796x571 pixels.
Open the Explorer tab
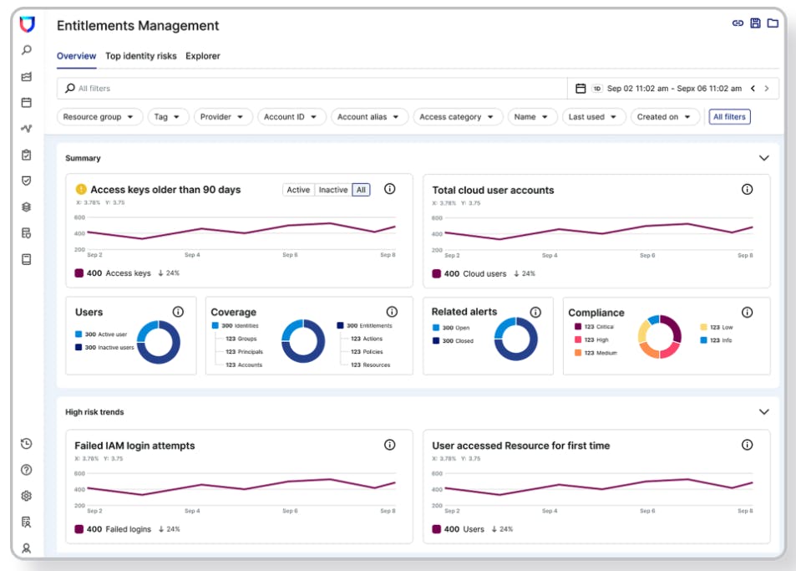[203, 56]
